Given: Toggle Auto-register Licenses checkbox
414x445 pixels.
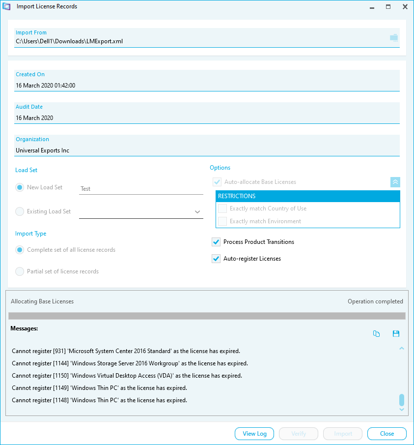Looking at the screenshot, I should coord(216,259).
